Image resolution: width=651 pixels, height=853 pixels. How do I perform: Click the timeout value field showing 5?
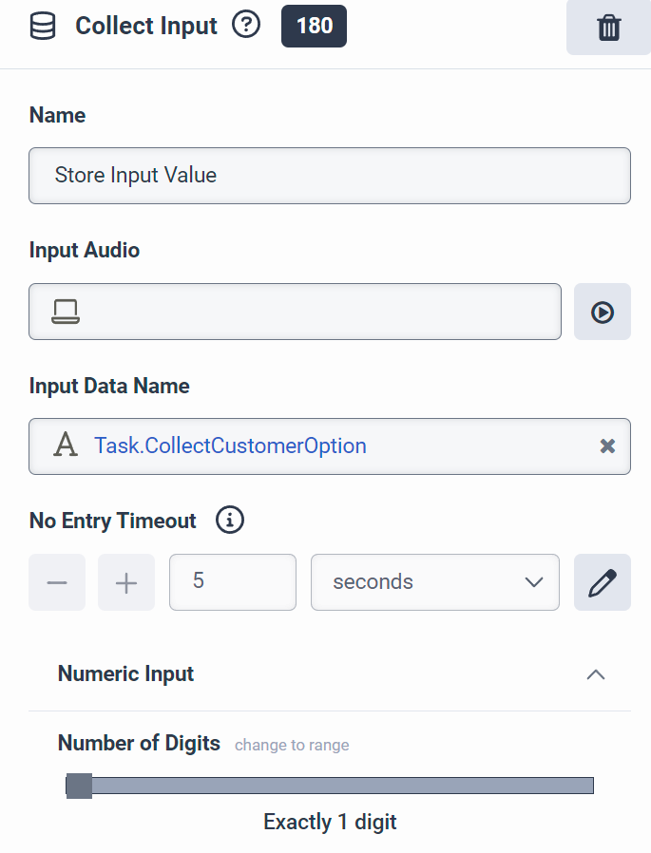click(232, 582)
